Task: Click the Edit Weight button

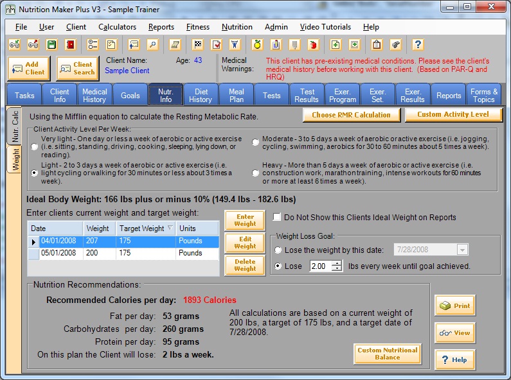Action: pyautogui.click(x=245, y=243)
